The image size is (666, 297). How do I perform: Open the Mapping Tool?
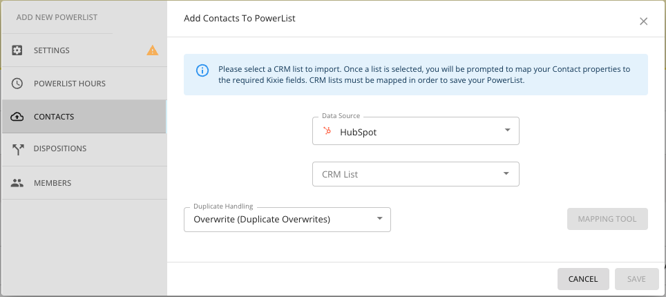(x=607, y=219)
